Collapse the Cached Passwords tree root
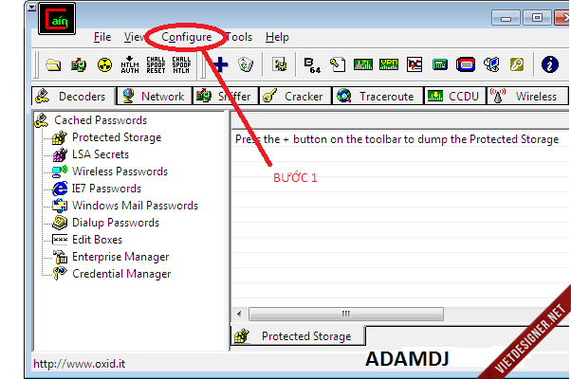The image size is (571, 379). (x=101, y=120)
